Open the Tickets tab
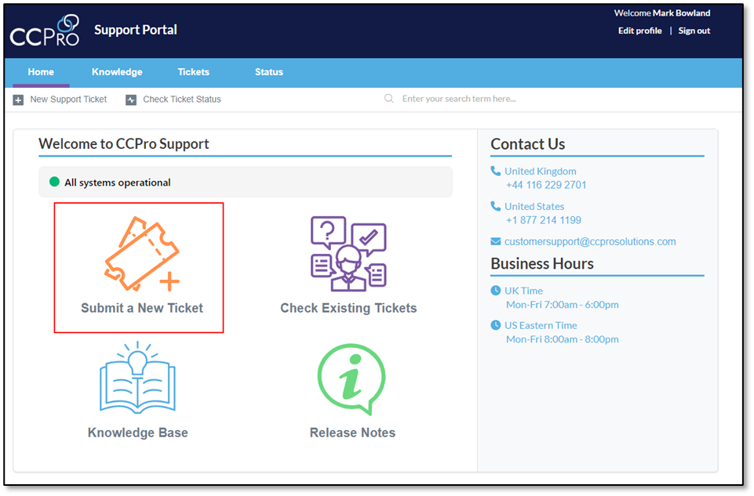This screenshot has height=496, width=754. point(193,72)
